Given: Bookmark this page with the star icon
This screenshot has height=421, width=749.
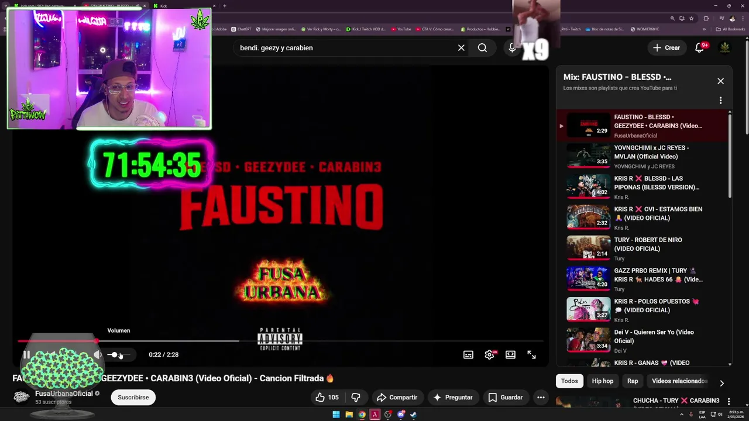Looking at the screenshot, I should 691,19.
